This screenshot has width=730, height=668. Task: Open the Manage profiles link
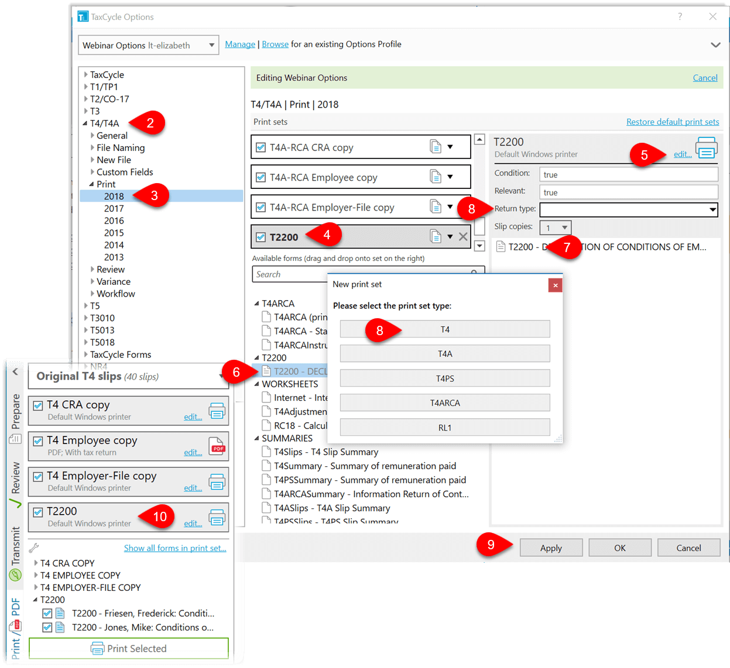[240, 44]
